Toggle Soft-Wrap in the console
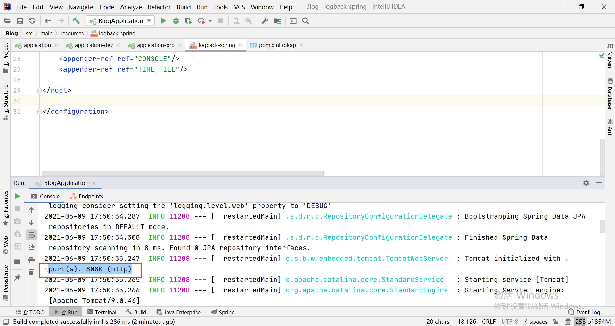615x326 pixels. [x=31, y=235]
